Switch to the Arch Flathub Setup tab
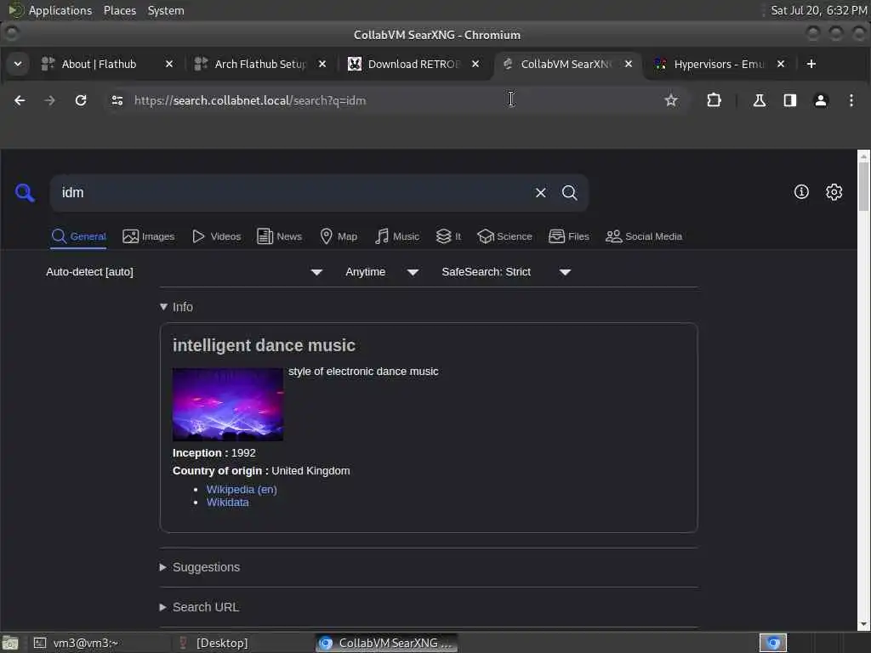The image size is (871, 653). [260, 64]
